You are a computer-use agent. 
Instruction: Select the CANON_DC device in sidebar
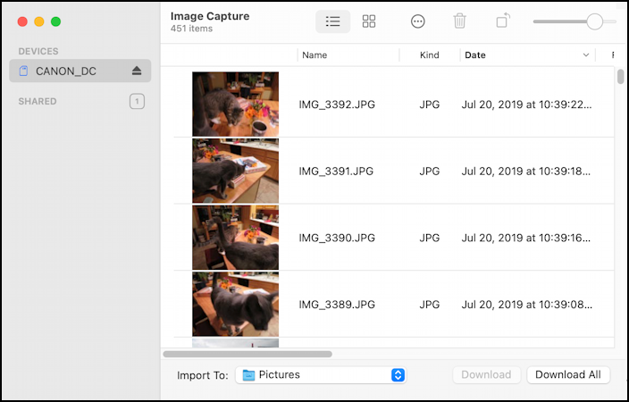click(65, 71)
